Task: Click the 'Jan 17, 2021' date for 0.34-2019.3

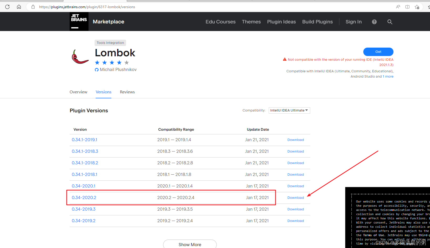Action: click(257, 209)
